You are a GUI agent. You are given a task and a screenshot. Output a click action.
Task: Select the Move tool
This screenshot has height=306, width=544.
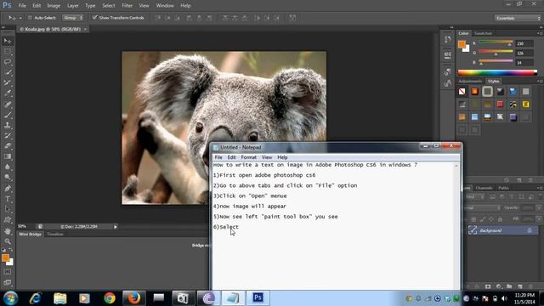pos(8,41)
